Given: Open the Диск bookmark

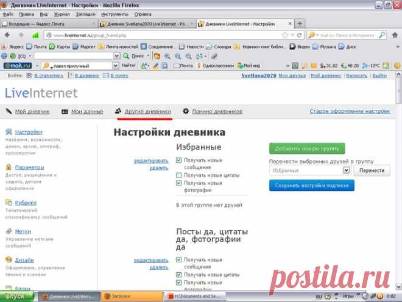Looking at the screenshot, I should click(x=347, y=47).
